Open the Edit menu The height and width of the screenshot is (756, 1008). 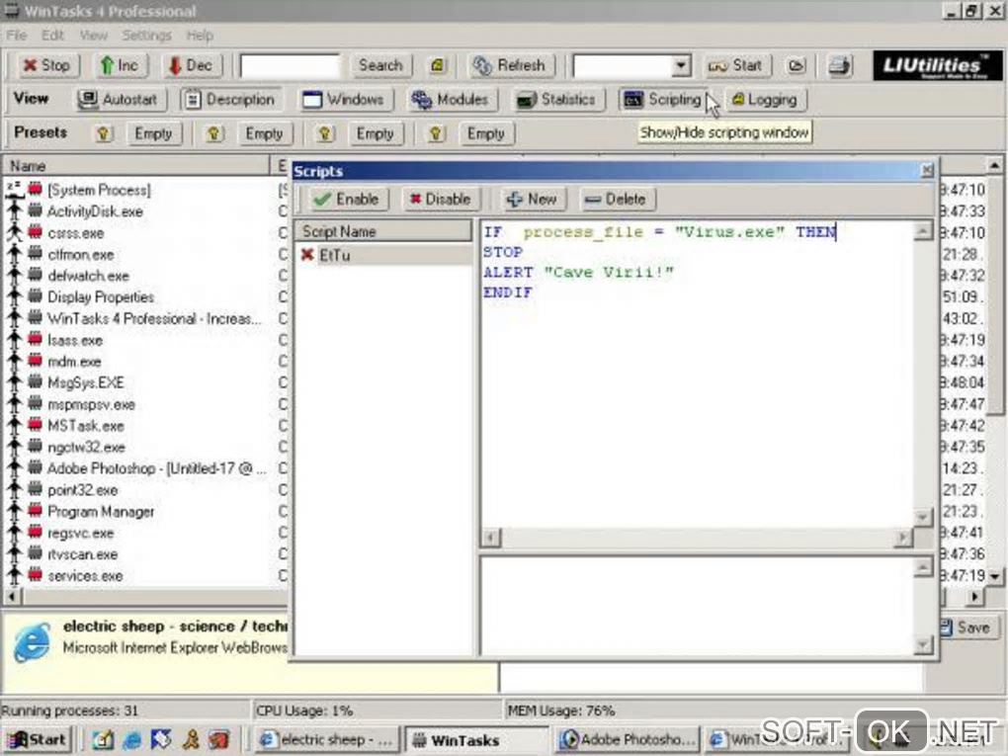53,36
